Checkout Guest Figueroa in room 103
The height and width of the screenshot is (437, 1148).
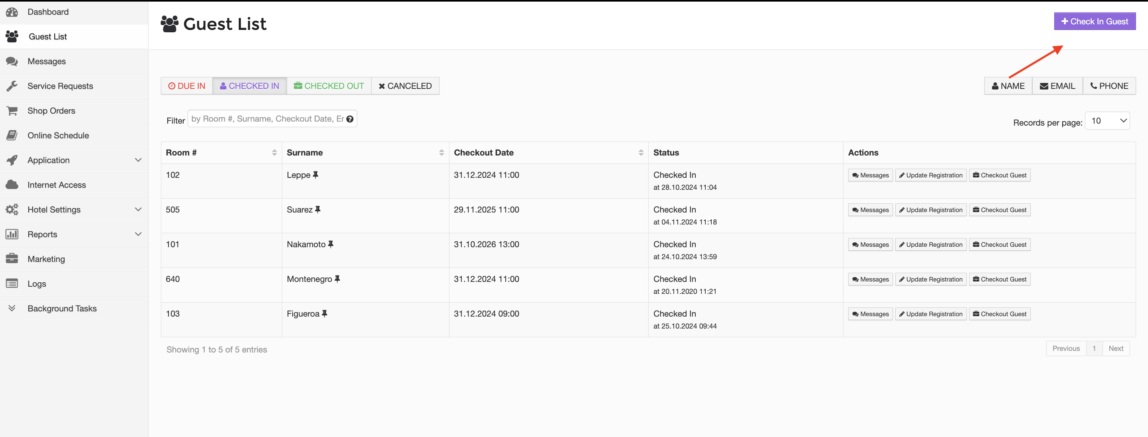point(1000,314)
